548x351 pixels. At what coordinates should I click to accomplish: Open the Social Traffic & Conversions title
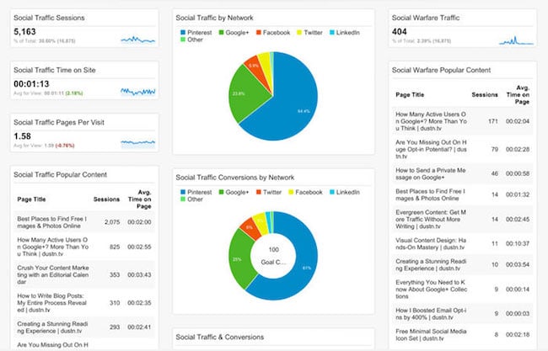[219, 338]
